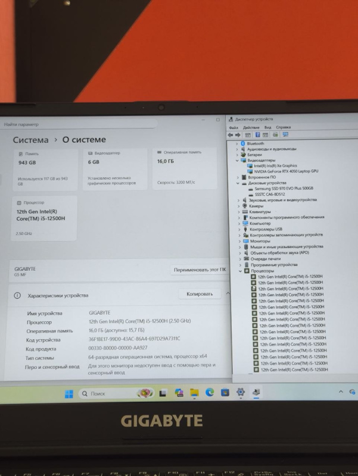This screenshot has width=358, height=476.
Task: Select Программные устройства row
Action: pyautogui.click(x=274, y=265)
